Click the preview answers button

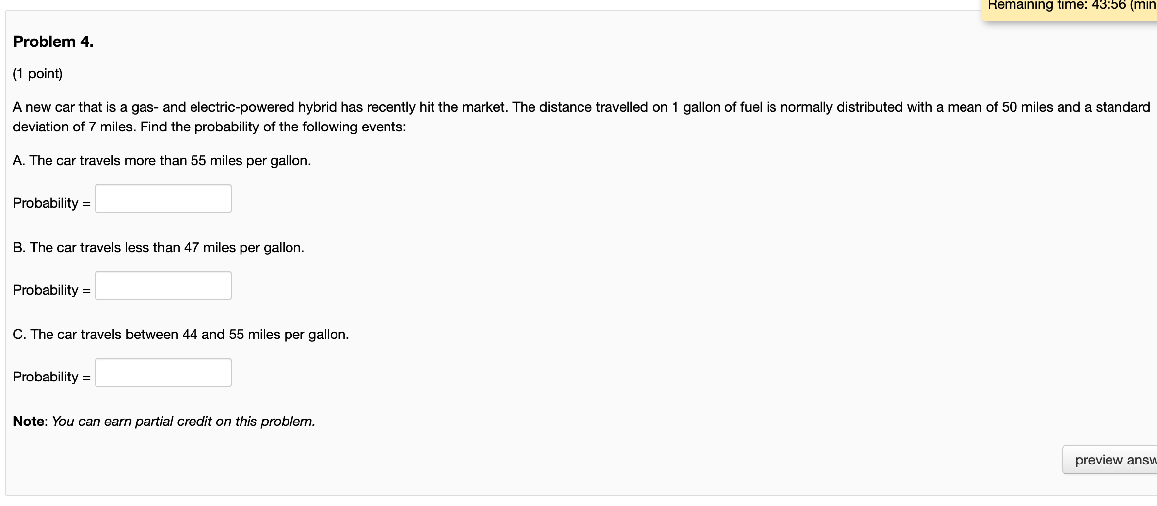tap(1114, 460)
